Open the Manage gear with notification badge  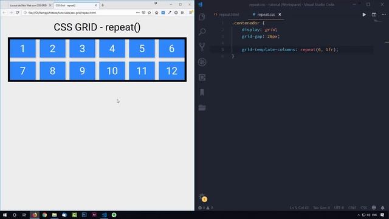click(x=203, y=198)
